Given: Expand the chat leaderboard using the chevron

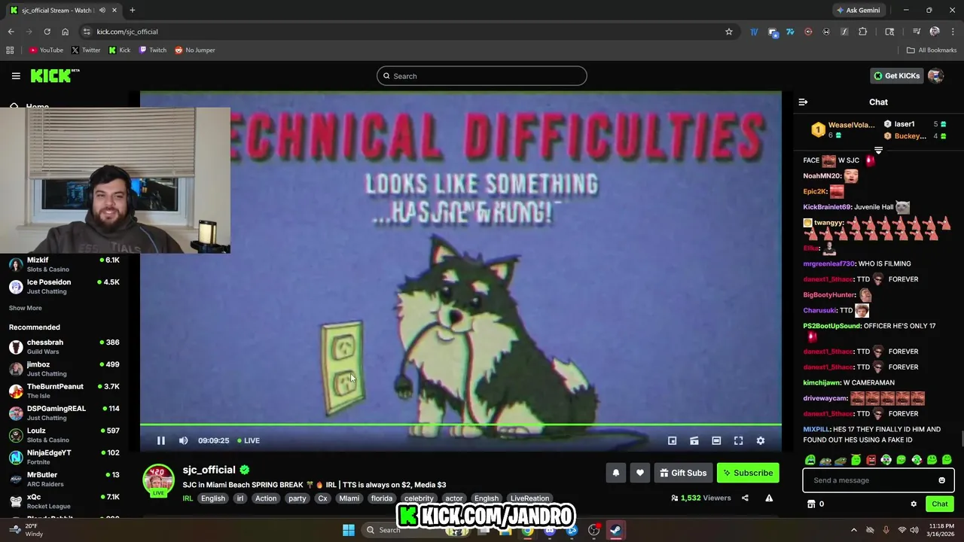Looking at the screenshot, I should 878,151.
